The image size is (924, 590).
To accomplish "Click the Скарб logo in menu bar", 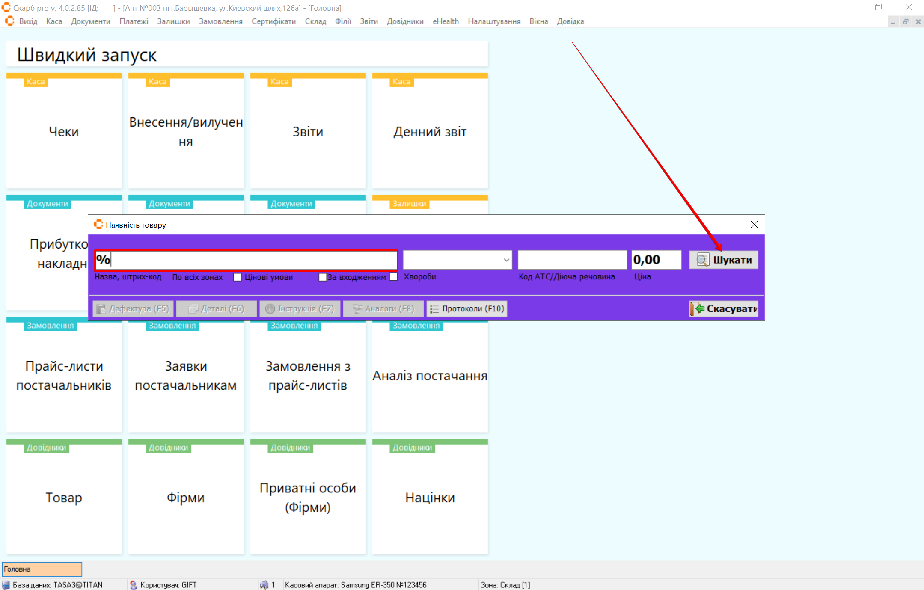I will [x=9, y=21].
